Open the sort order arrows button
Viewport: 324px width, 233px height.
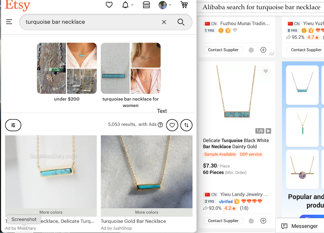(x=186, y=125)
